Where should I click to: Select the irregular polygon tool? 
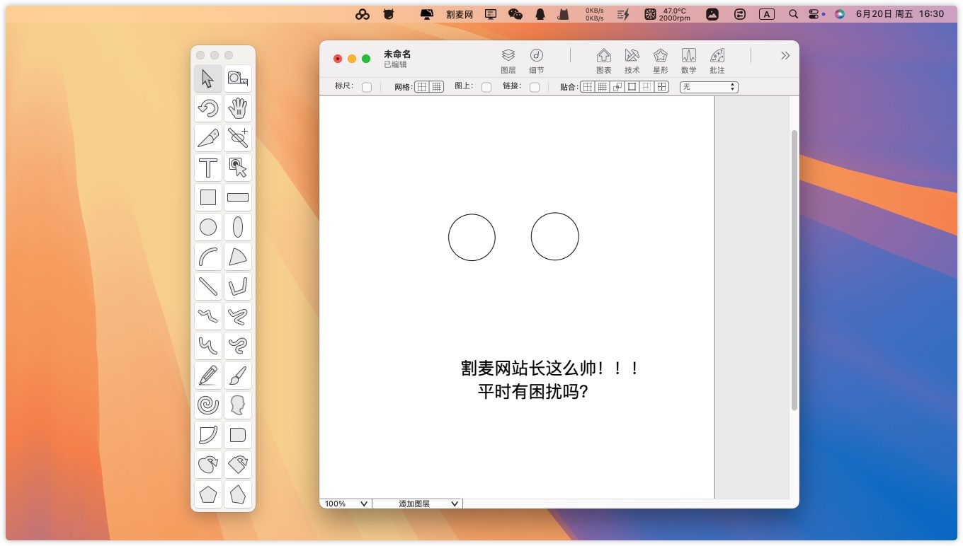tap(238, 494)
